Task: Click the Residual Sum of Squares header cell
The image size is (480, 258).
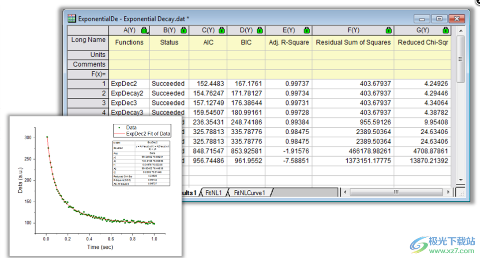Action: coord(353,42)
